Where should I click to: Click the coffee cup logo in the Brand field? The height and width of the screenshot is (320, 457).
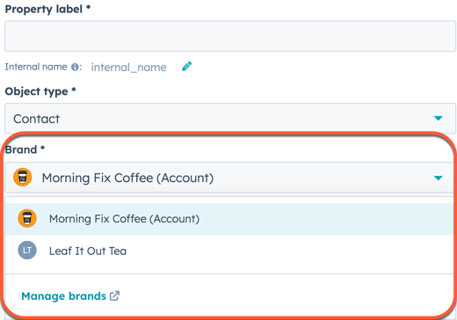point(23,178)
